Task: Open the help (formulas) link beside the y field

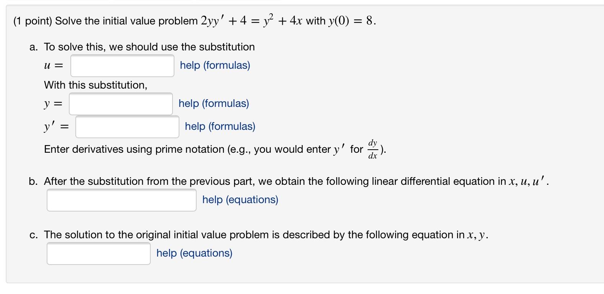Action: coord(213,103)
